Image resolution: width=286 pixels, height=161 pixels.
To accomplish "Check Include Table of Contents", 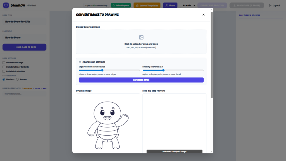I will click(x=3, y=67).
